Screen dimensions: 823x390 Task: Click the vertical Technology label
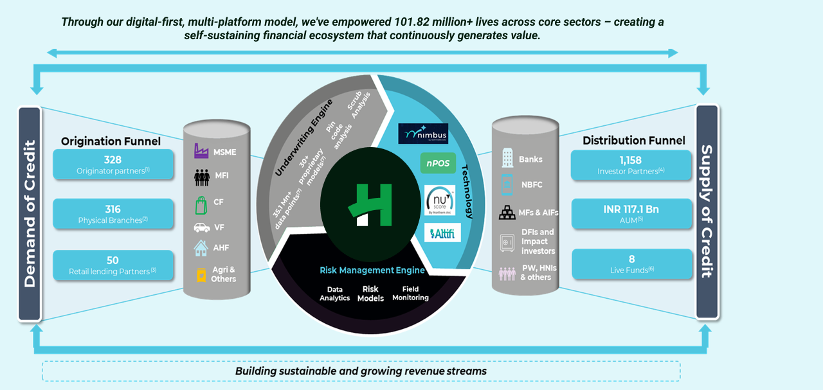point(468,193)
